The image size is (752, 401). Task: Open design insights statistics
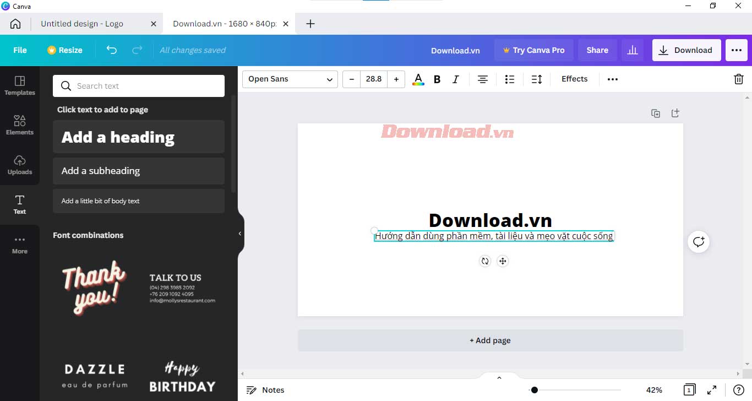point(632,50)
